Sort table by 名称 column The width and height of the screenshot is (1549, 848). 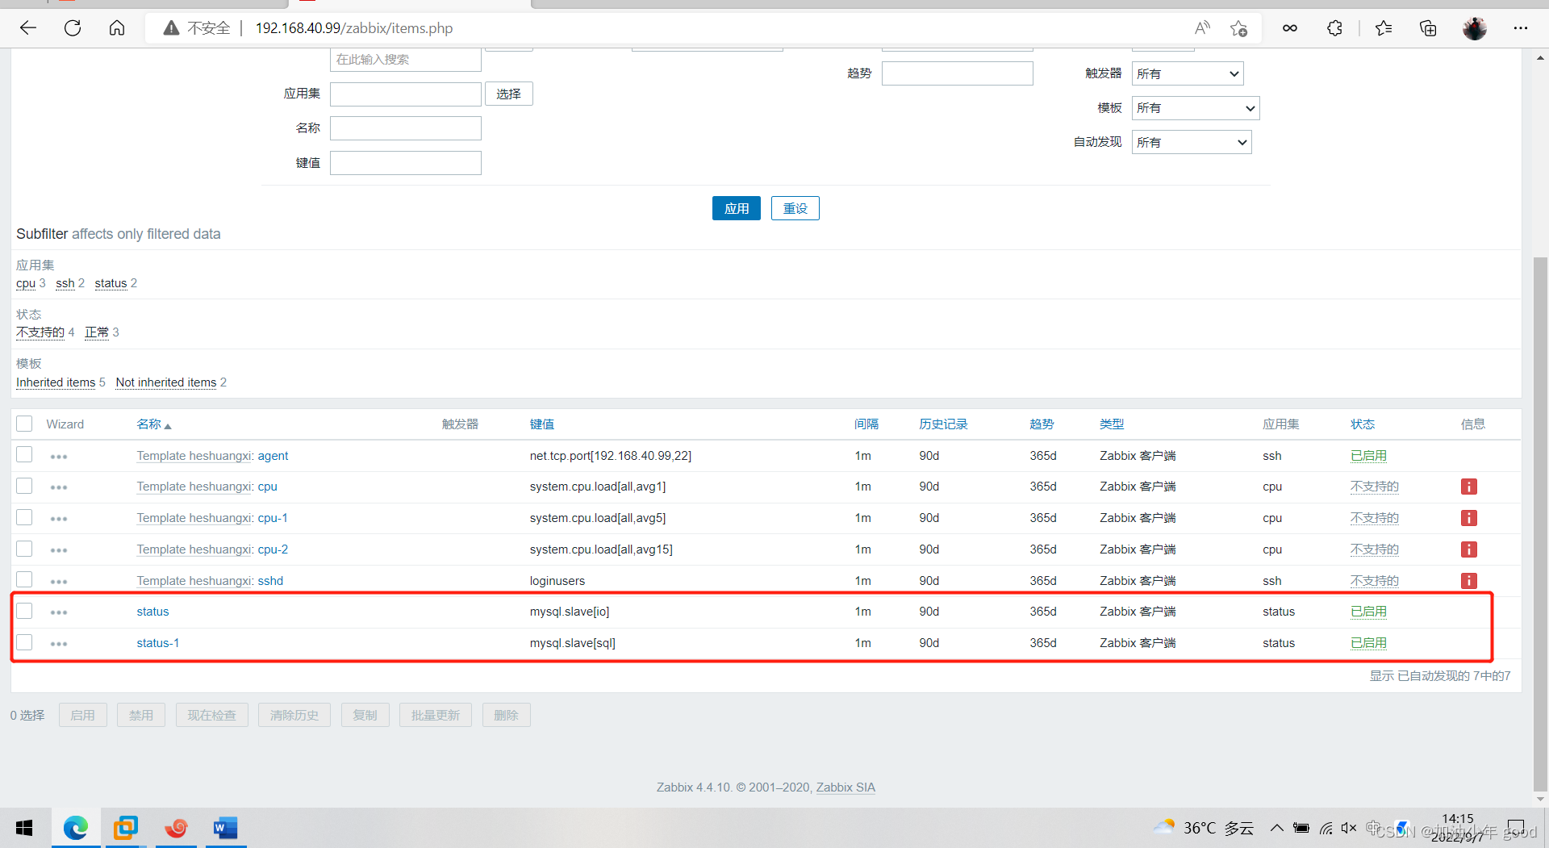point(149,424)
